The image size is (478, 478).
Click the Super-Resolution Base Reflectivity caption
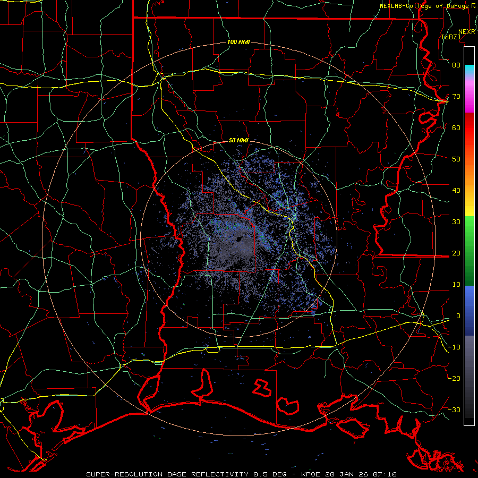click(x=241, y=474)
